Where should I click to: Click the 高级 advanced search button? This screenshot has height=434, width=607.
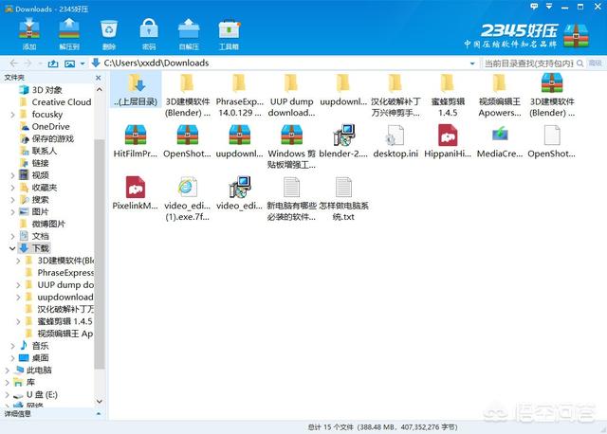pyautogui.click(x=595, y=63)
